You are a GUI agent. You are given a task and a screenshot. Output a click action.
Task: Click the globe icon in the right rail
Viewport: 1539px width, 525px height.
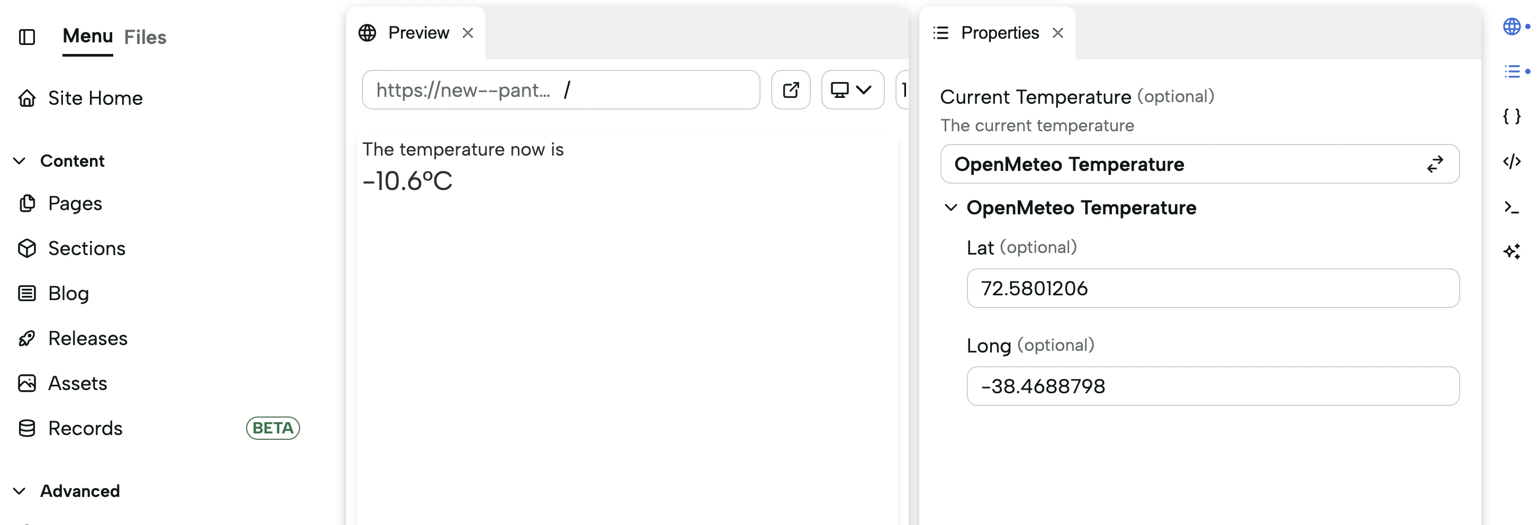pos(1512,26)
